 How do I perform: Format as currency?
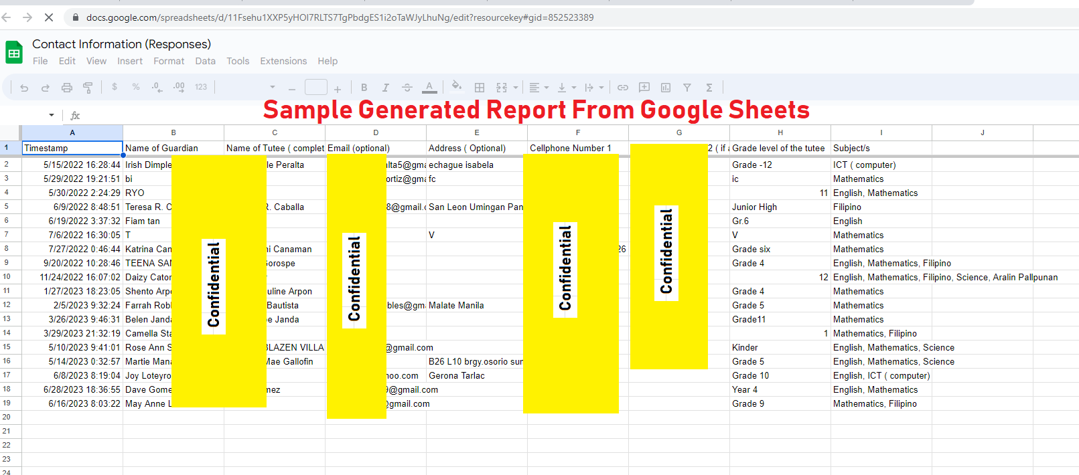coord(115,87)
